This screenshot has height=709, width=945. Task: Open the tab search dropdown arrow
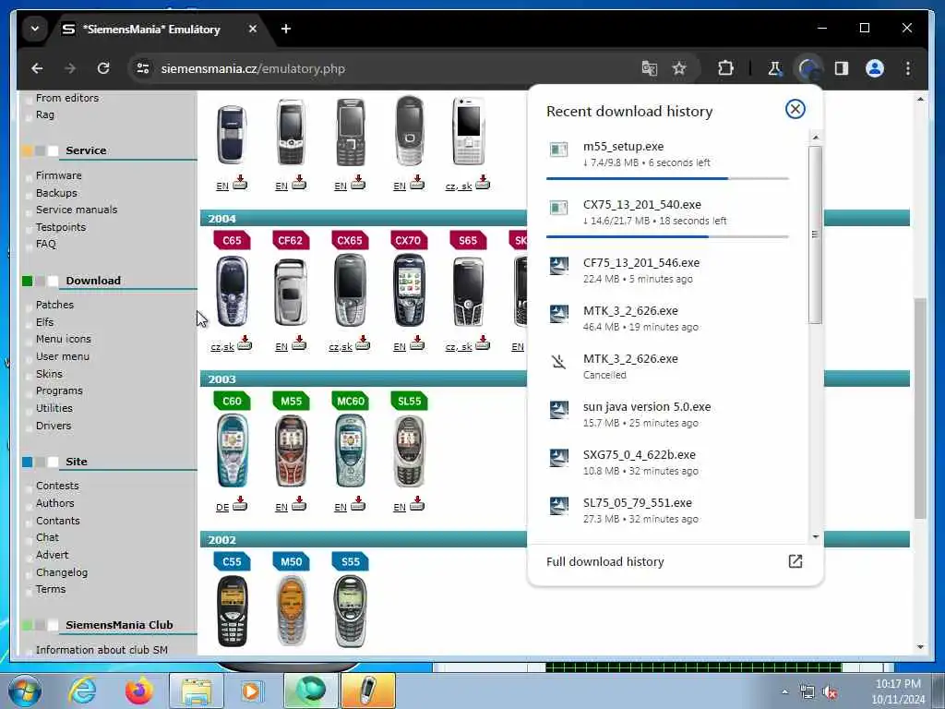tap(35, 29)
